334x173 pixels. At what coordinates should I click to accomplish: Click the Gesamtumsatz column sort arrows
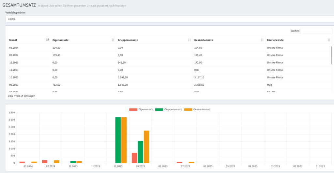point(262,40)
